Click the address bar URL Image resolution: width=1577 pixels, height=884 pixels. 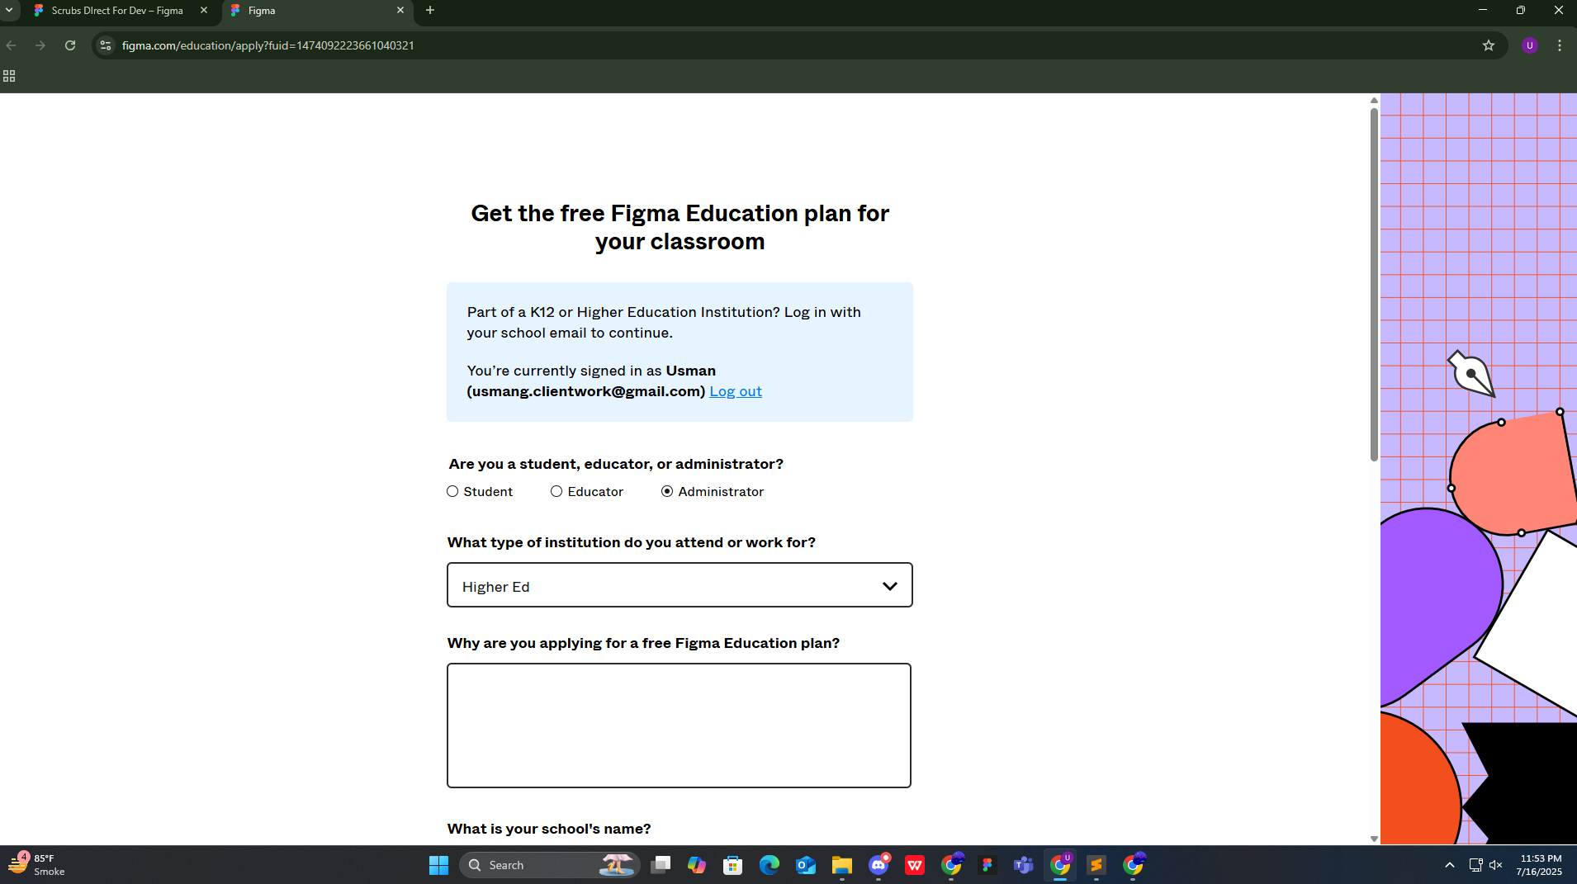click(x=268, y=45)
